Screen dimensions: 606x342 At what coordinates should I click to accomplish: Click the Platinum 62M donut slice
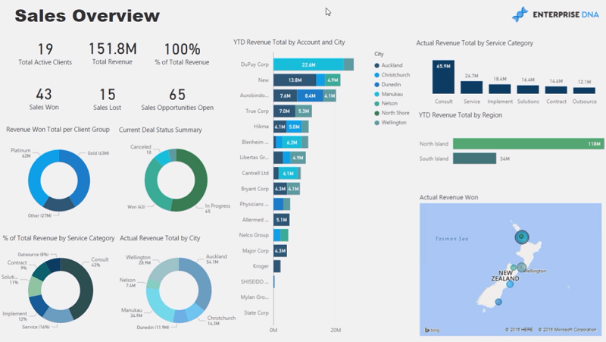click(x=35, y=176)
